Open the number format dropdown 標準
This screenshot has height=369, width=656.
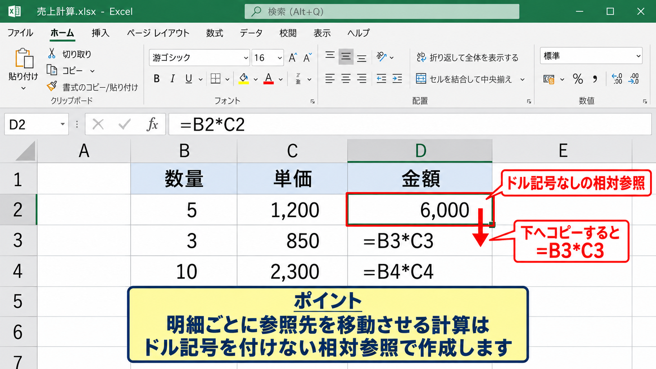[638, 56]
